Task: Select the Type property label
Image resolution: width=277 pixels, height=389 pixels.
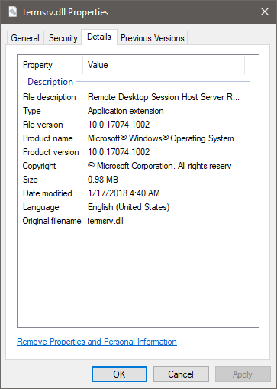Action: point(32,111)
